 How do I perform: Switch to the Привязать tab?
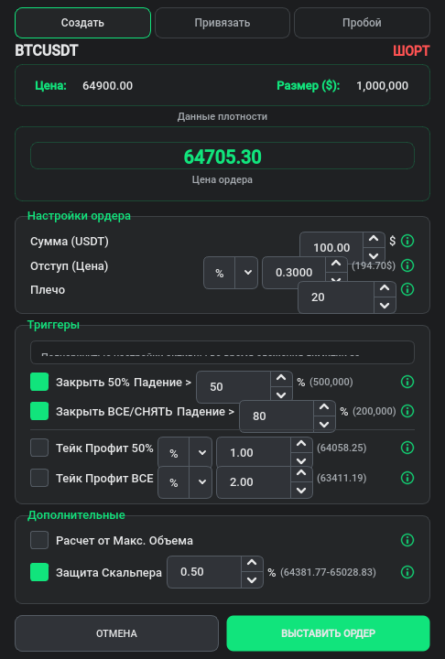(x=222, y=23)
